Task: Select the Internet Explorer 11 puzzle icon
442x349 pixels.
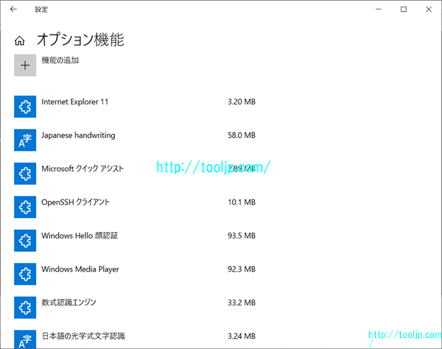Action: click(25, 107)
